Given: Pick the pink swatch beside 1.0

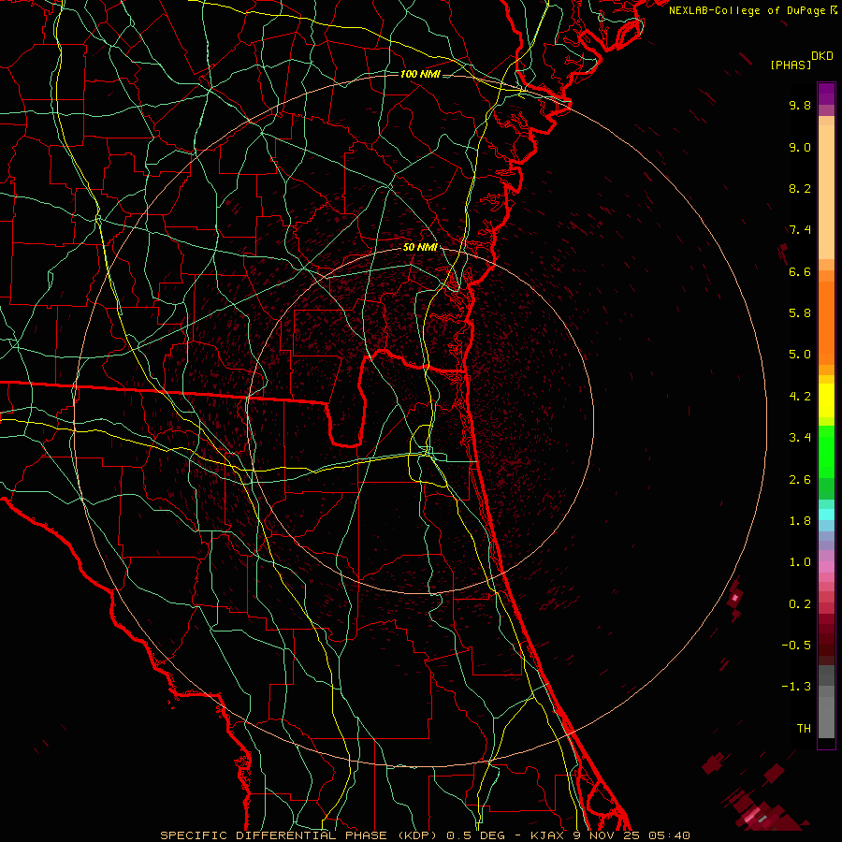Looking at the screenshot, I should (826, 567).
